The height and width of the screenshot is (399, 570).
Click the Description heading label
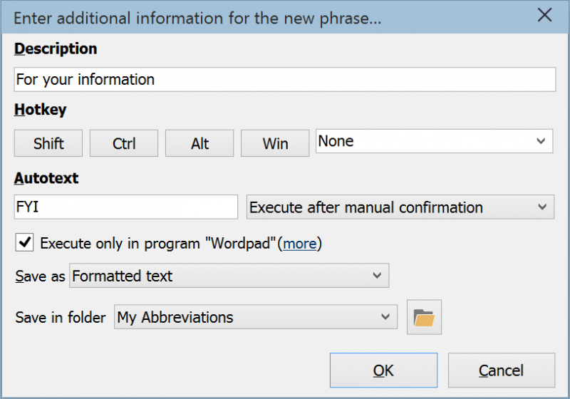point(56,48)
